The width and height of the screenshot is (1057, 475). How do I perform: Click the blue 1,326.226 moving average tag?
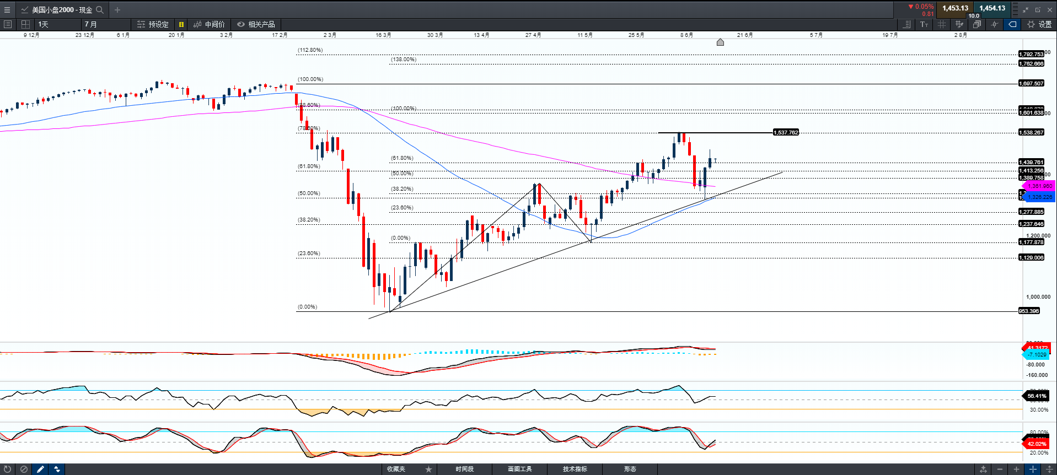click(1038, 197)
